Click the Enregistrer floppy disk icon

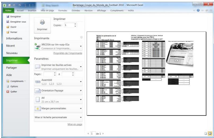(x=8, y=17)
